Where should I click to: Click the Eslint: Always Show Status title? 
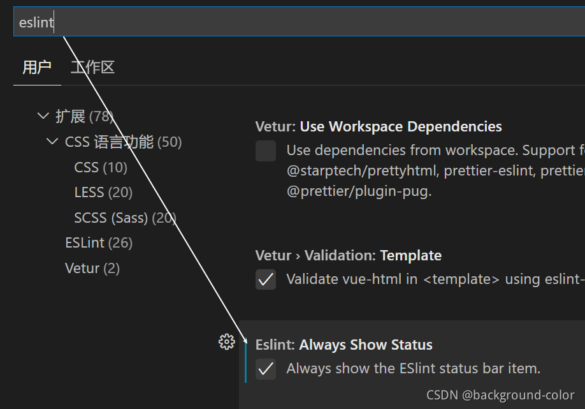point(343,345)
